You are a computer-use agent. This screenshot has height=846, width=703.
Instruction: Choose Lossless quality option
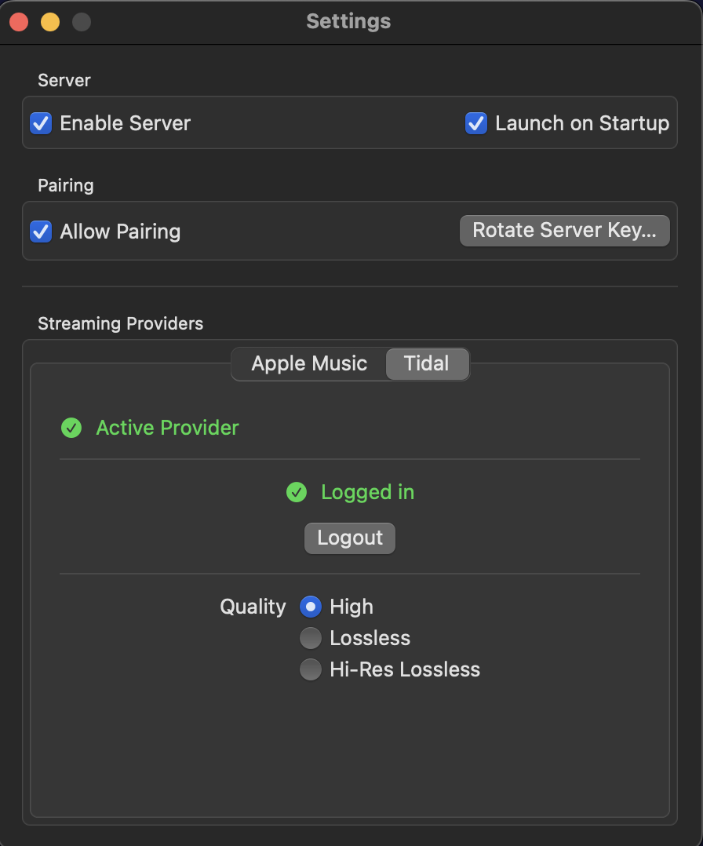click(x=310, y=638)
